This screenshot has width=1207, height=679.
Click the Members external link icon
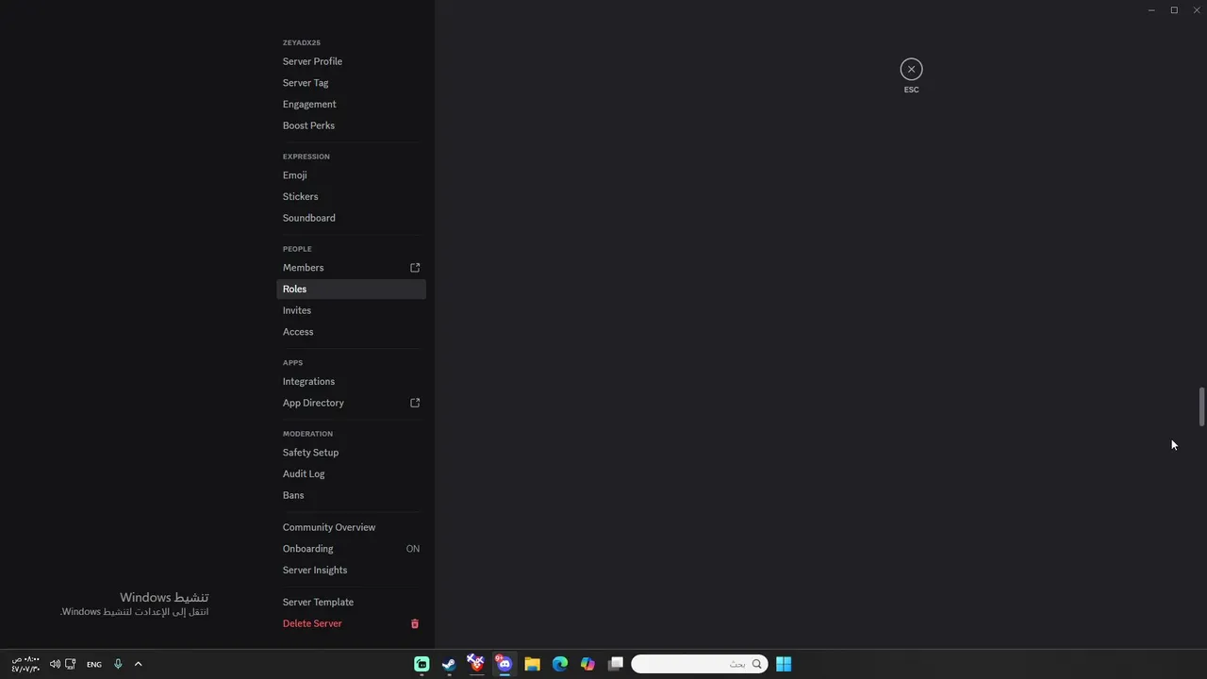point(415,268)
